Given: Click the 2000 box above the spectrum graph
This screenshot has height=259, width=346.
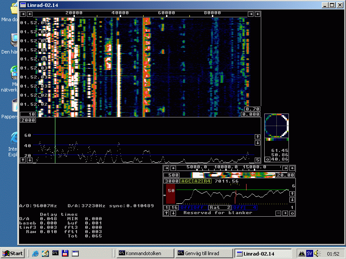Looking at the screenshot, I should (28, 120).
